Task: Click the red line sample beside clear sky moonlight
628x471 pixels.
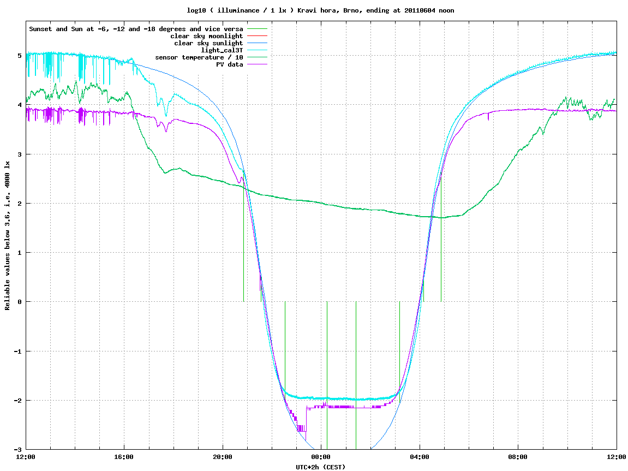Action: coord(257,36)
